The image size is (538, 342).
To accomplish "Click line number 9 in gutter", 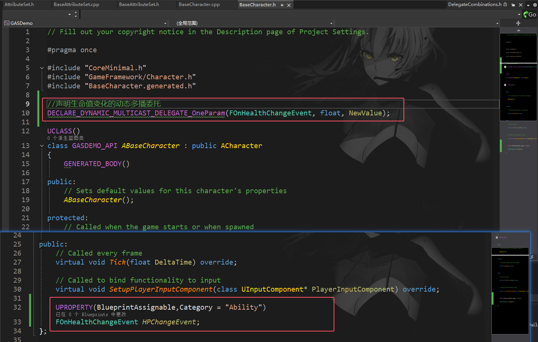I will pyautogui.click(x=27, y=104).
